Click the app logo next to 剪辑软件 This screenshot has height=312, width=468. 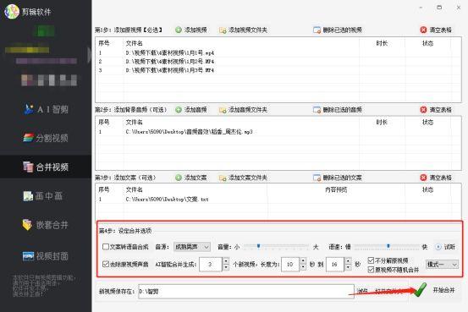[x=11, y=12]
